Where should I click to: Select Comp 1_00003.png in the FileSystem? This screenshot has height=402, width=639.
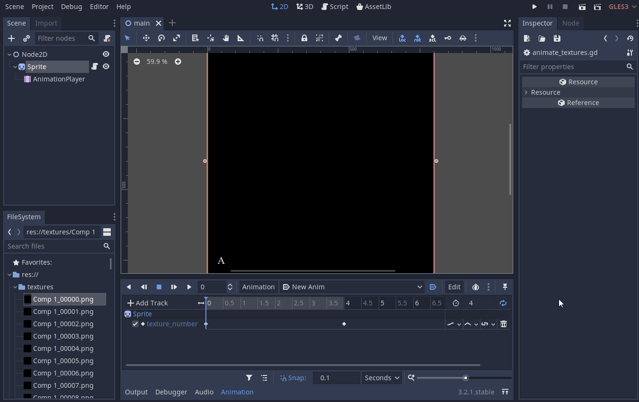64,336
